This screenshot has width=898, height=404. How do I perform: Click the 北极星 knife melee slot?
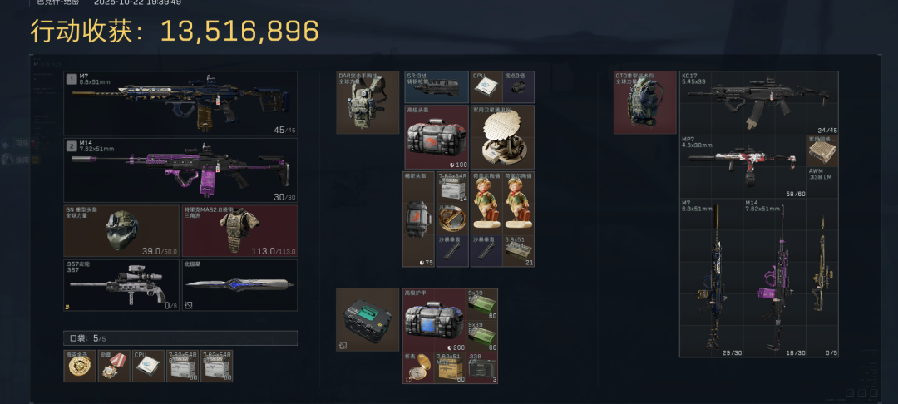pyautogui.click(x=239, y=285)
